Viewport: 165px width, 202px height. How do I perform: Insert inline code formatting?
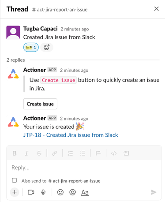tap(114, 153)
